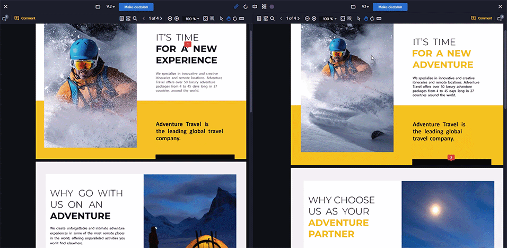This screenshot has height=248, width=507.
Task: Open search in right pane
Action: coord(272,19)
